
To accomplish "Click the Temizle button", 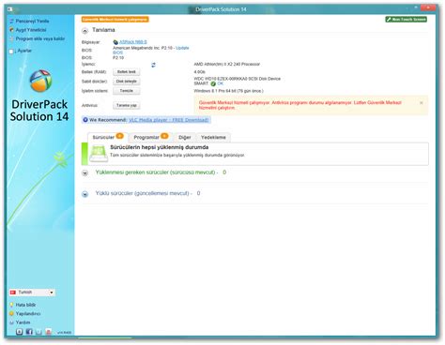I will 127,91.
